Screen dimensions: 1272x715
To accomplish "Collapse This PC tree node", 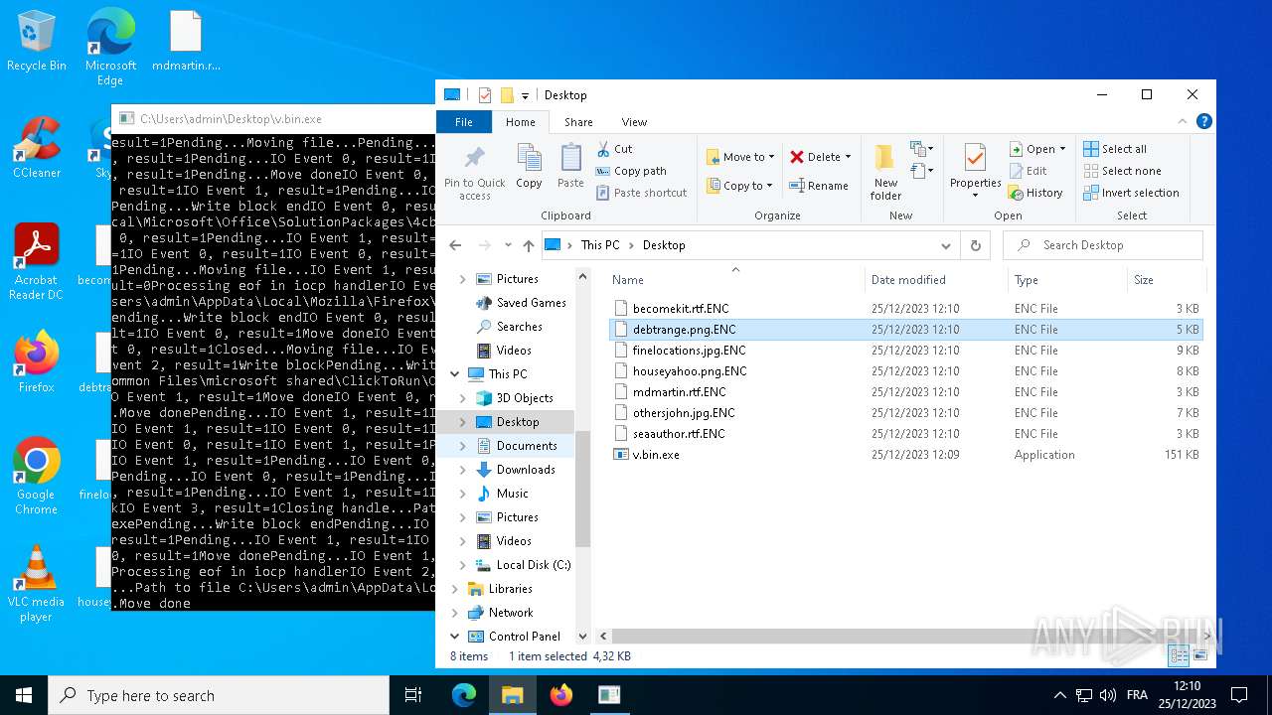I will 455,374.
